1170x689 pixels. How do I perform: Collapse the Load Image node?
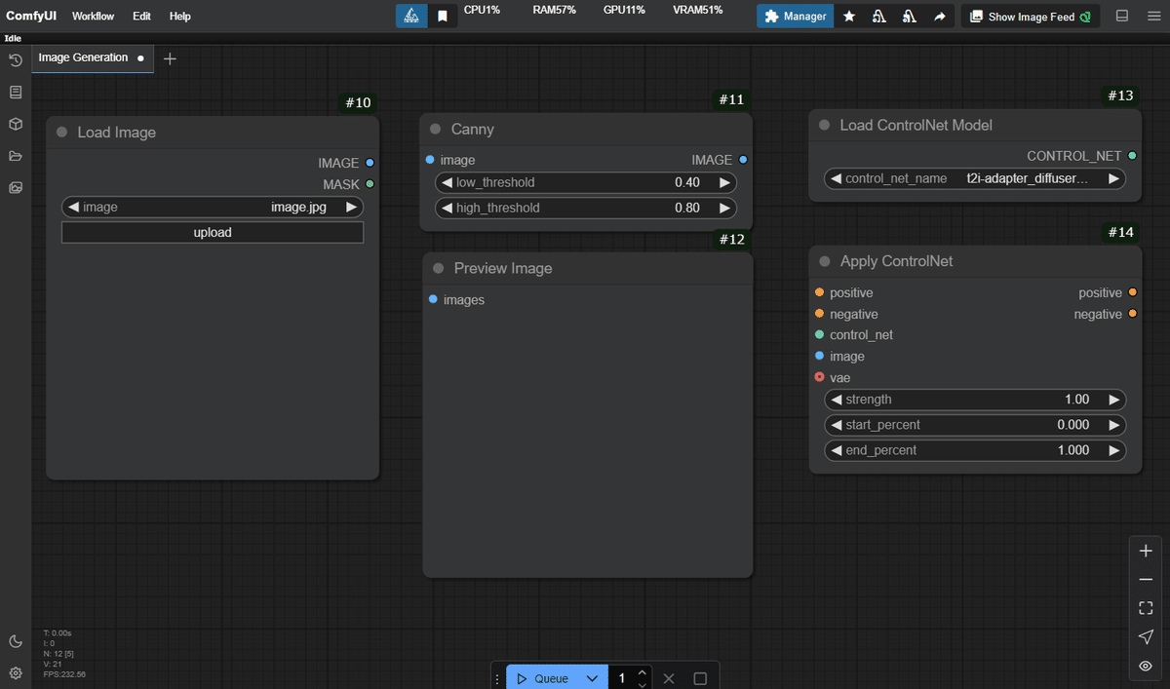pos(63,133)
